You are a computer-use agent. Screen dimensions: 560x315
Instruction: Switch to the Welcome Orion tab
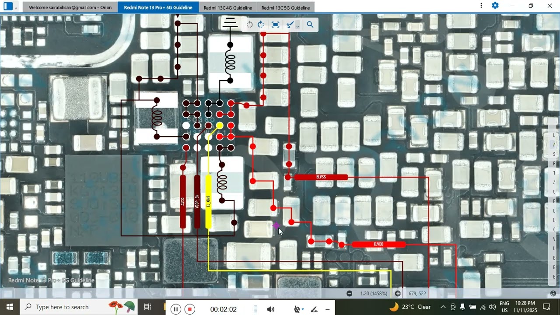70,7
